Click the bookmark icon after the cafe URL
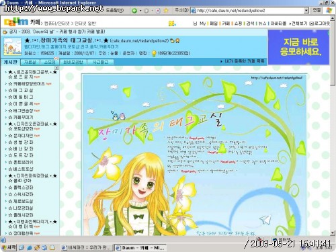Viewport: 336px width, 252px height. pos(172,41)
